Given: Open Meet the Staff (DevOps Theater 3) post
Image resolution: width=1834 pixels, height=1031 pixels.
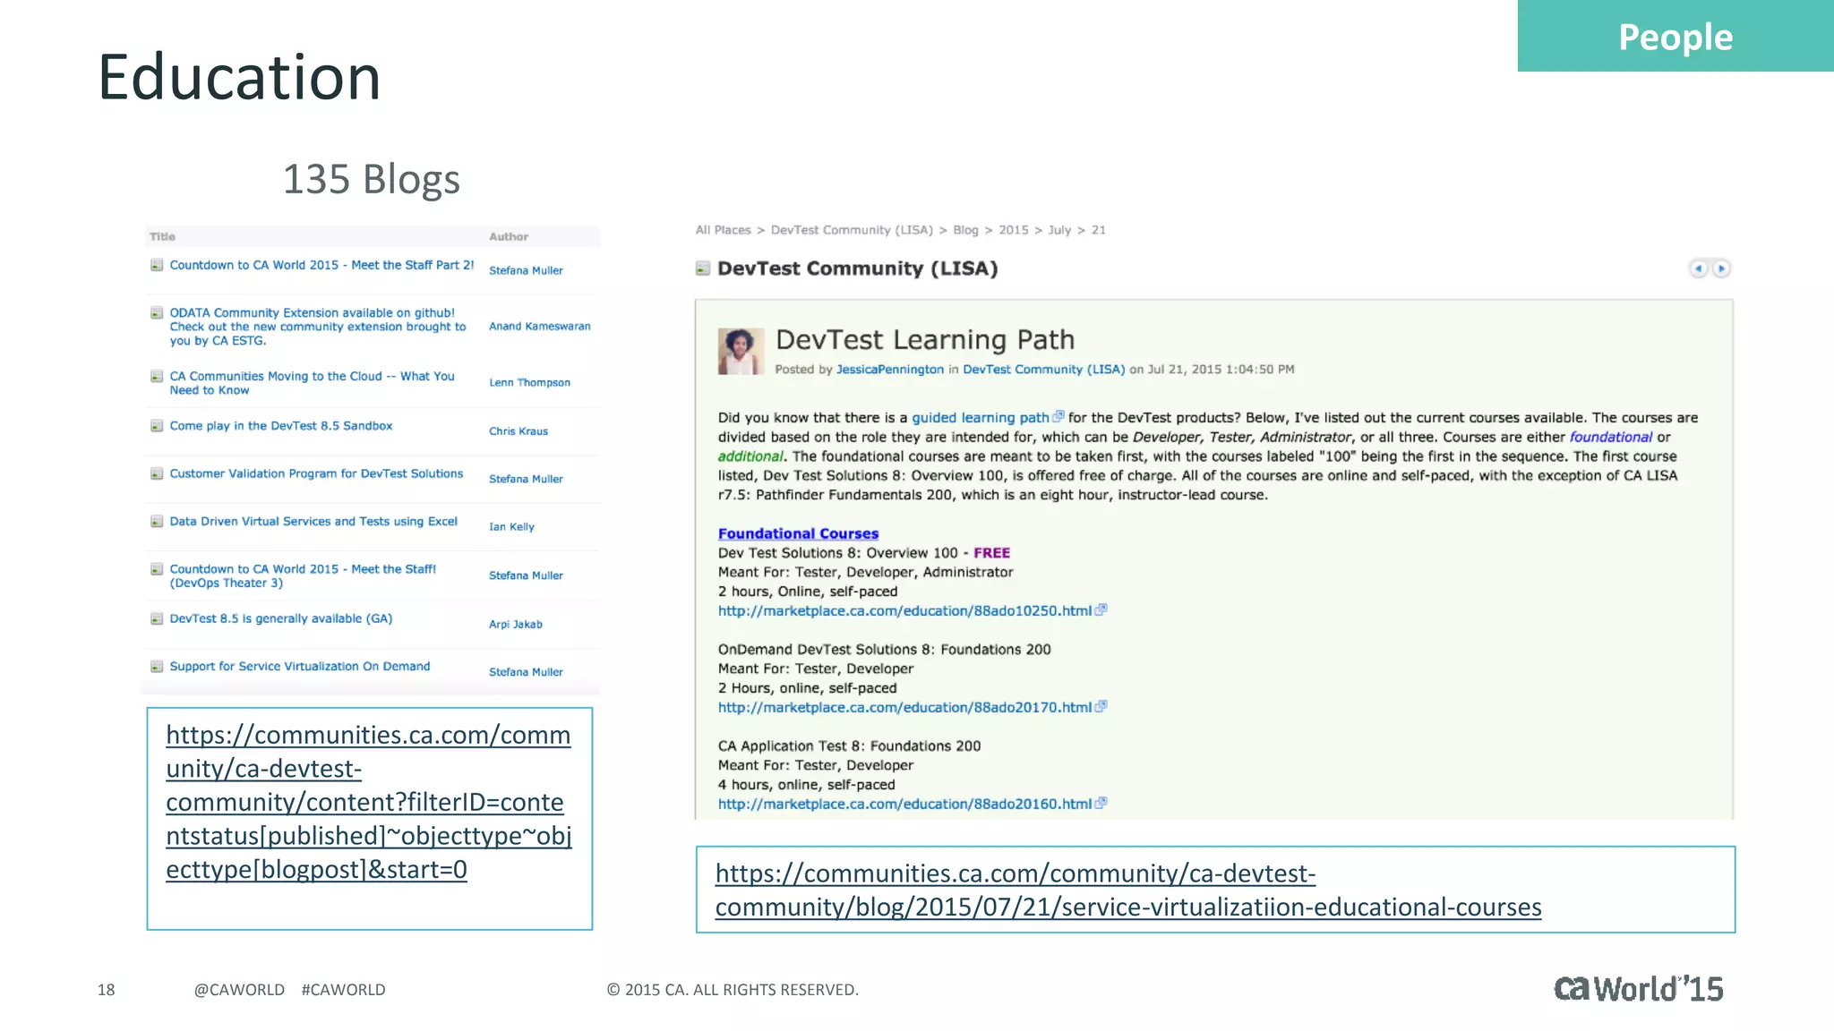Looking at the screenshot, I should [304, 575].
